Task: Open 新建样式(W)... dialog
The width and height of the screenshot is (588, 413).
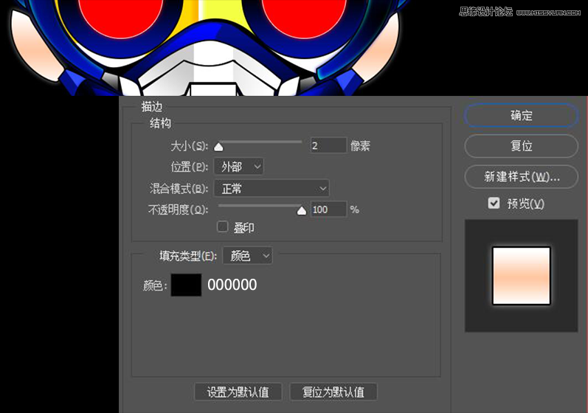Action: coord(521,176)
